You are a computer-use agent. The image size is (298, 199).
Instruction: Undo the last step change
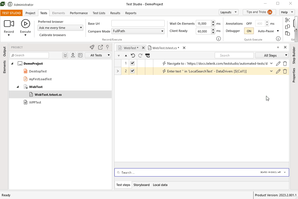133,56
